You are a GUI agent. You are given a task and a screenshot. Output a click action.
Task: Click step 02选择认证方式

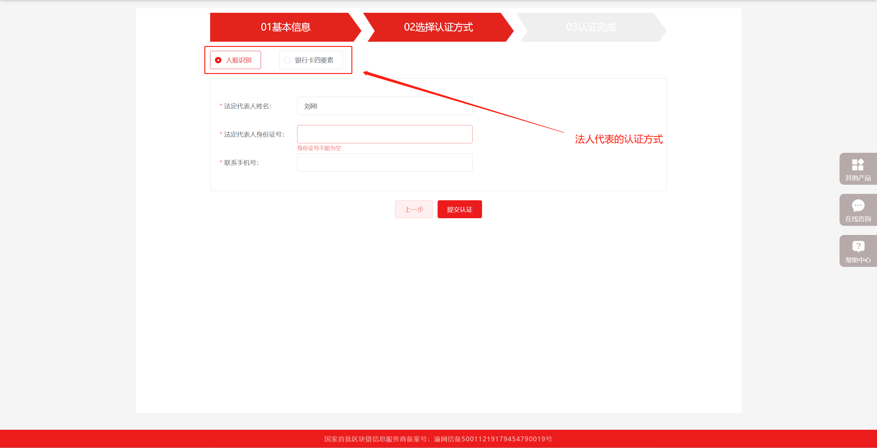click(438, 27)
